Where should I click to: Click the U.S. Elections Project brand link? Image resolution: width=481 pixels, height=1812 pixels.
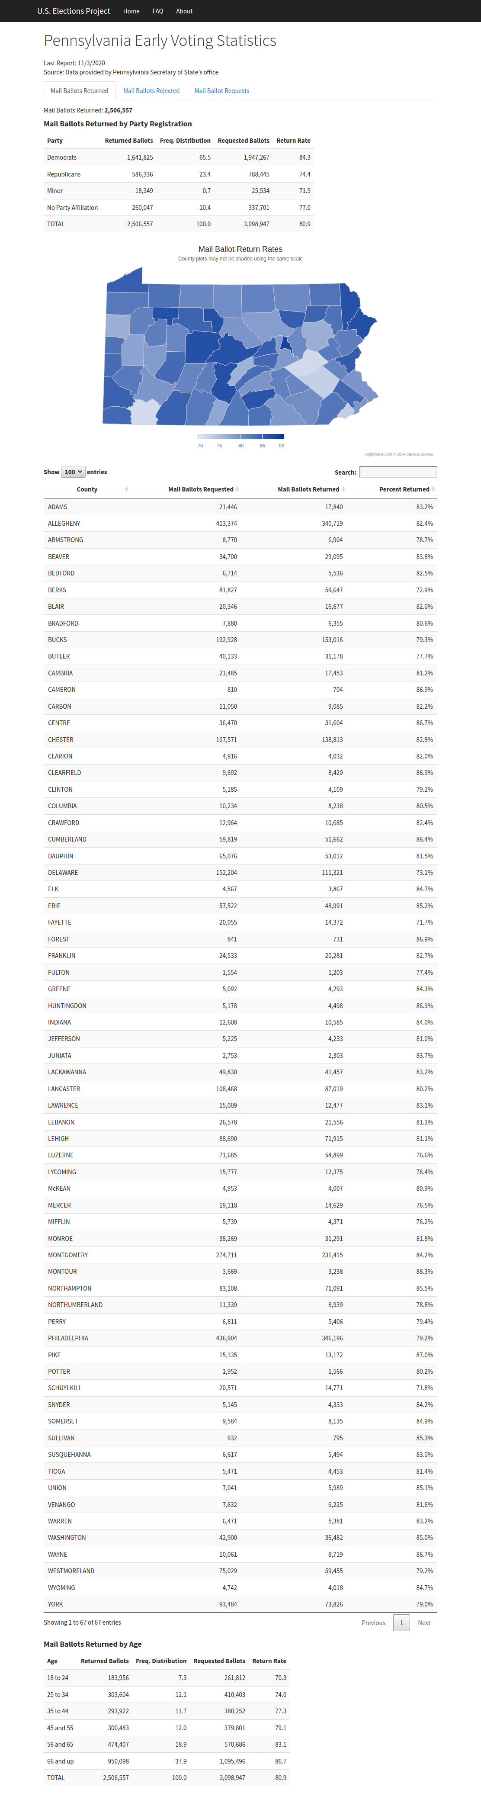(x=74, y=11)
